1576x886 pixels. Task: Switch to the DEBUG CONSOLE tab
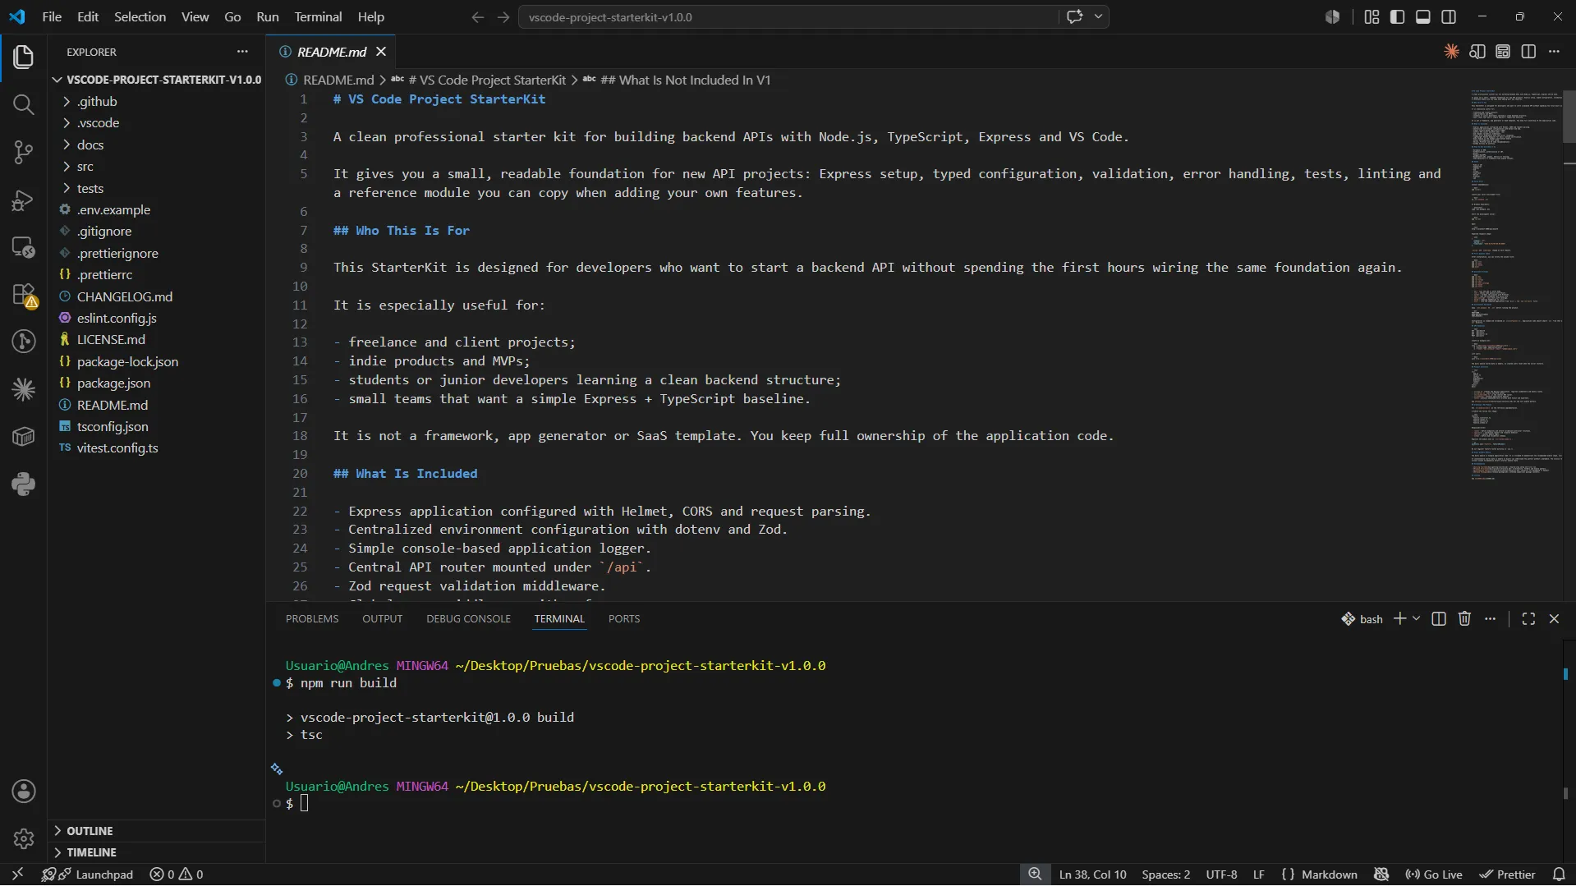(x=468, y=619)
